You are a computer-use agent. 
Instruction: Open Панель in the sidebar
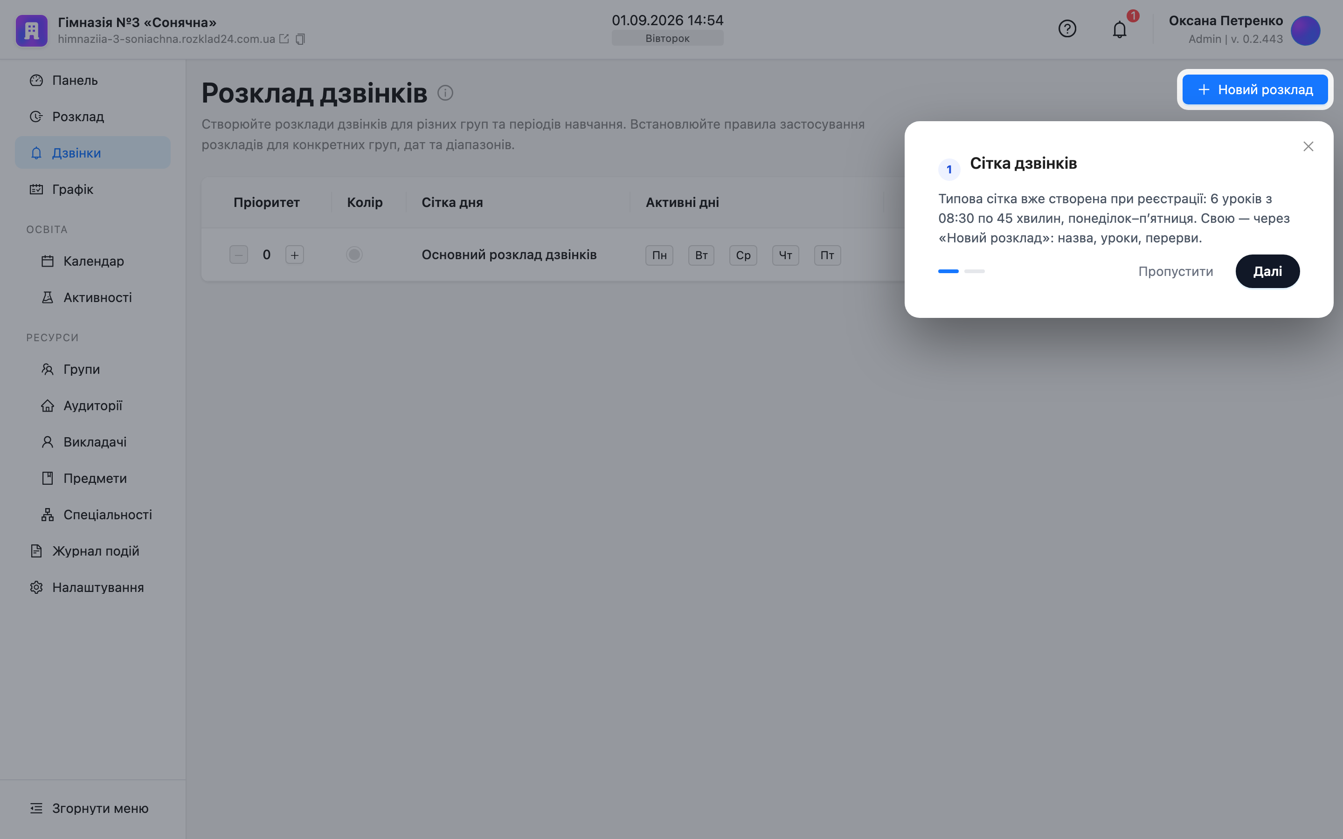[93, 81]
